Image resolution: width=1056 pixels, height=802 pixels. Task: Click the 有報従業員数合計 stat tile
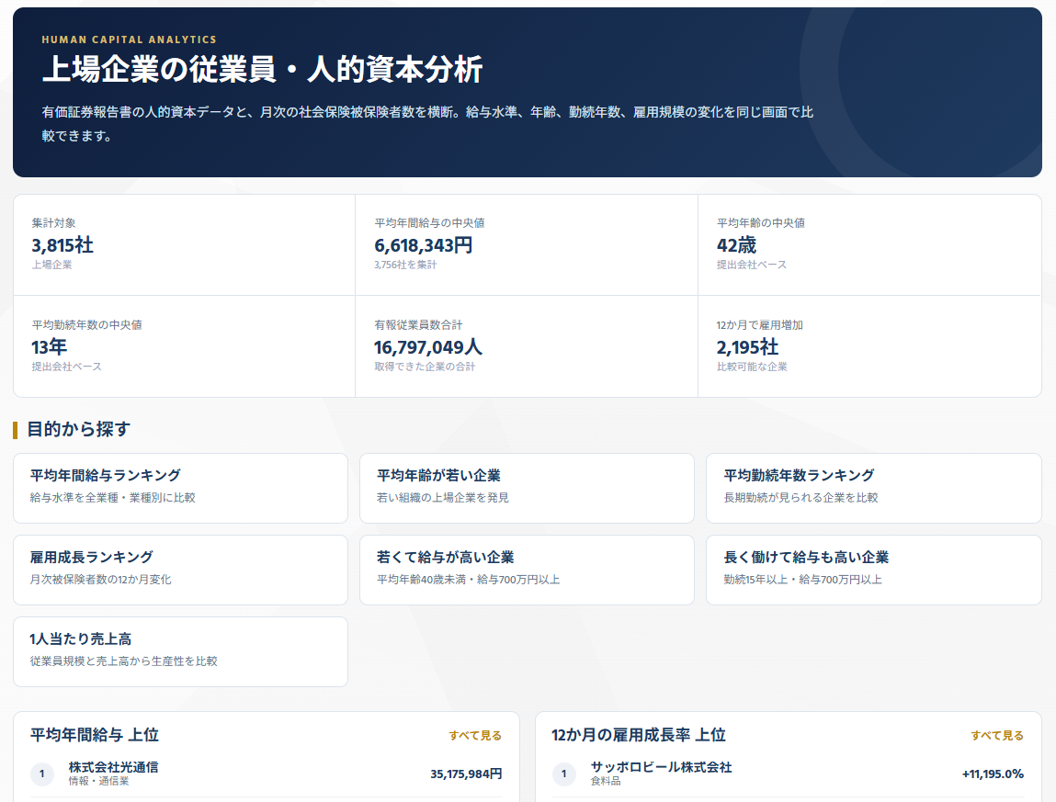[x=527, y=346]
